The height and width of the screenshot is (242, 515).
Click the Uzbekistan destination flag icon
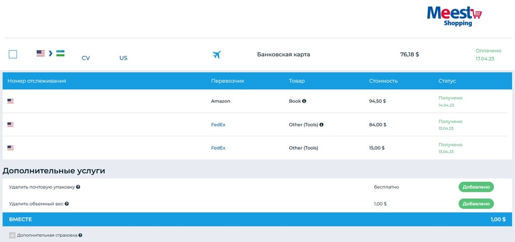click(60, 53)
